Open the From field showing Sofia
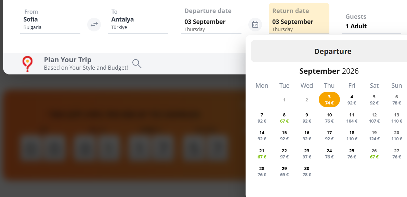Screen dimensions: 407x197 (50, 23)
